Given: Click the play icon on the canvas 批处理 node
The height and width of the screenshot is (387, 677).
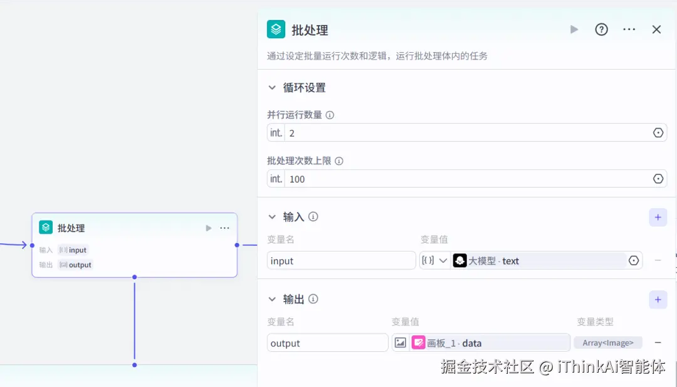Looking at the screenshot, I should (x=208, y=228).
